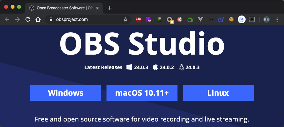The image size is (284, 127).
Task: Reload the page with the refresh icon
Action: [x=28, y=19]
